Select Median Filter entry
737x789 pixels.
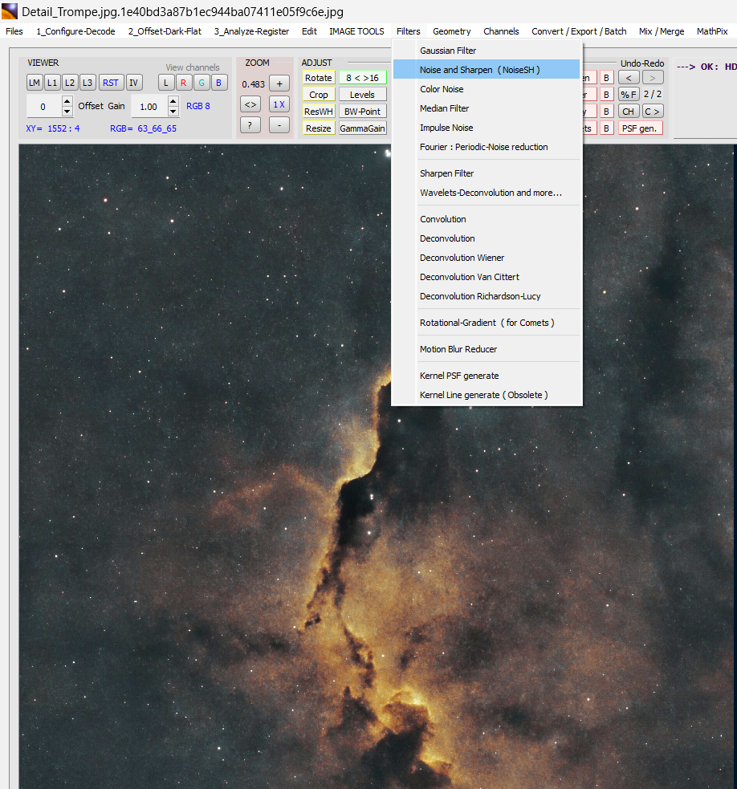click(487, 108)
